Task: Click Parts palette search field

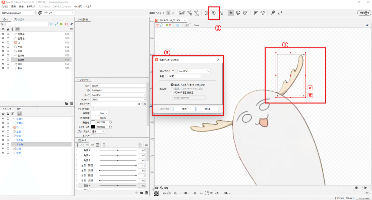Action: (27, 24)
